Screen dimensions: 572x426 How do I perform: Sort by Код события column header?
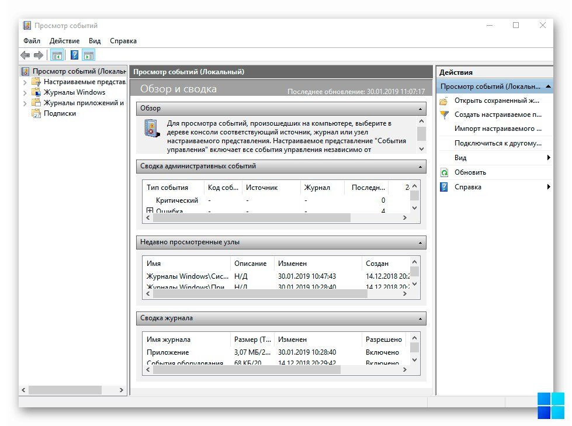[x=223, y=188]
